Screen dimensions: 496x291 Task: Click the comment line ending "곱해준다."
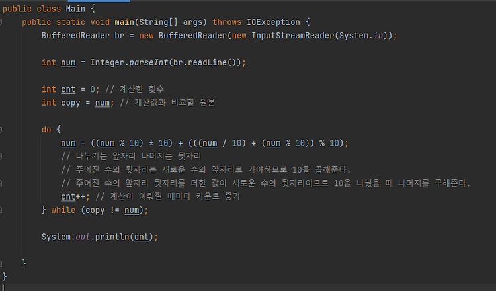[206, 169]
